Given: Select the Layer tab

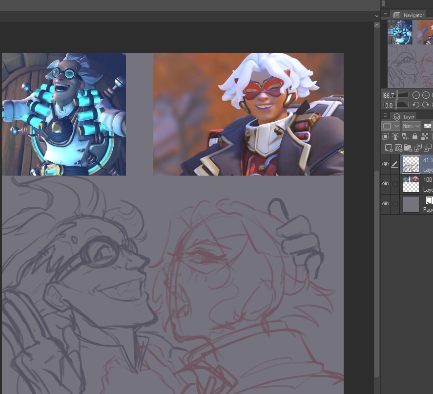Looking at the screenshot, I should 404,117.
